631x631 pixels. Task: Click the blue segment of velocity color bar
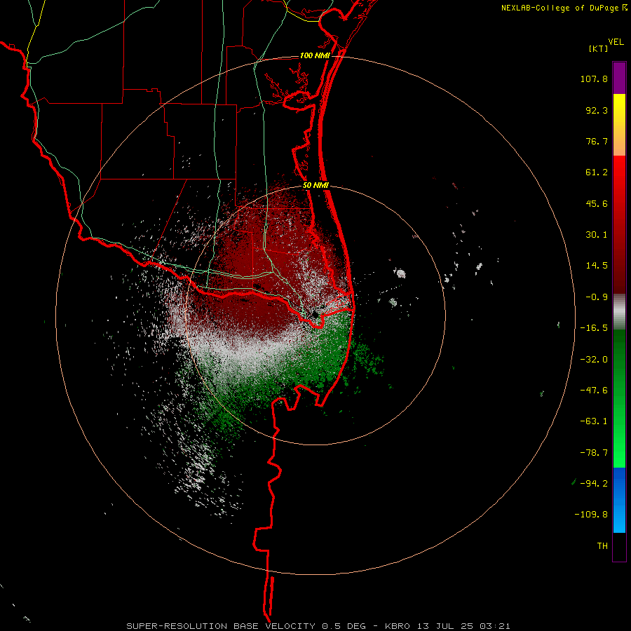(619, 500)
